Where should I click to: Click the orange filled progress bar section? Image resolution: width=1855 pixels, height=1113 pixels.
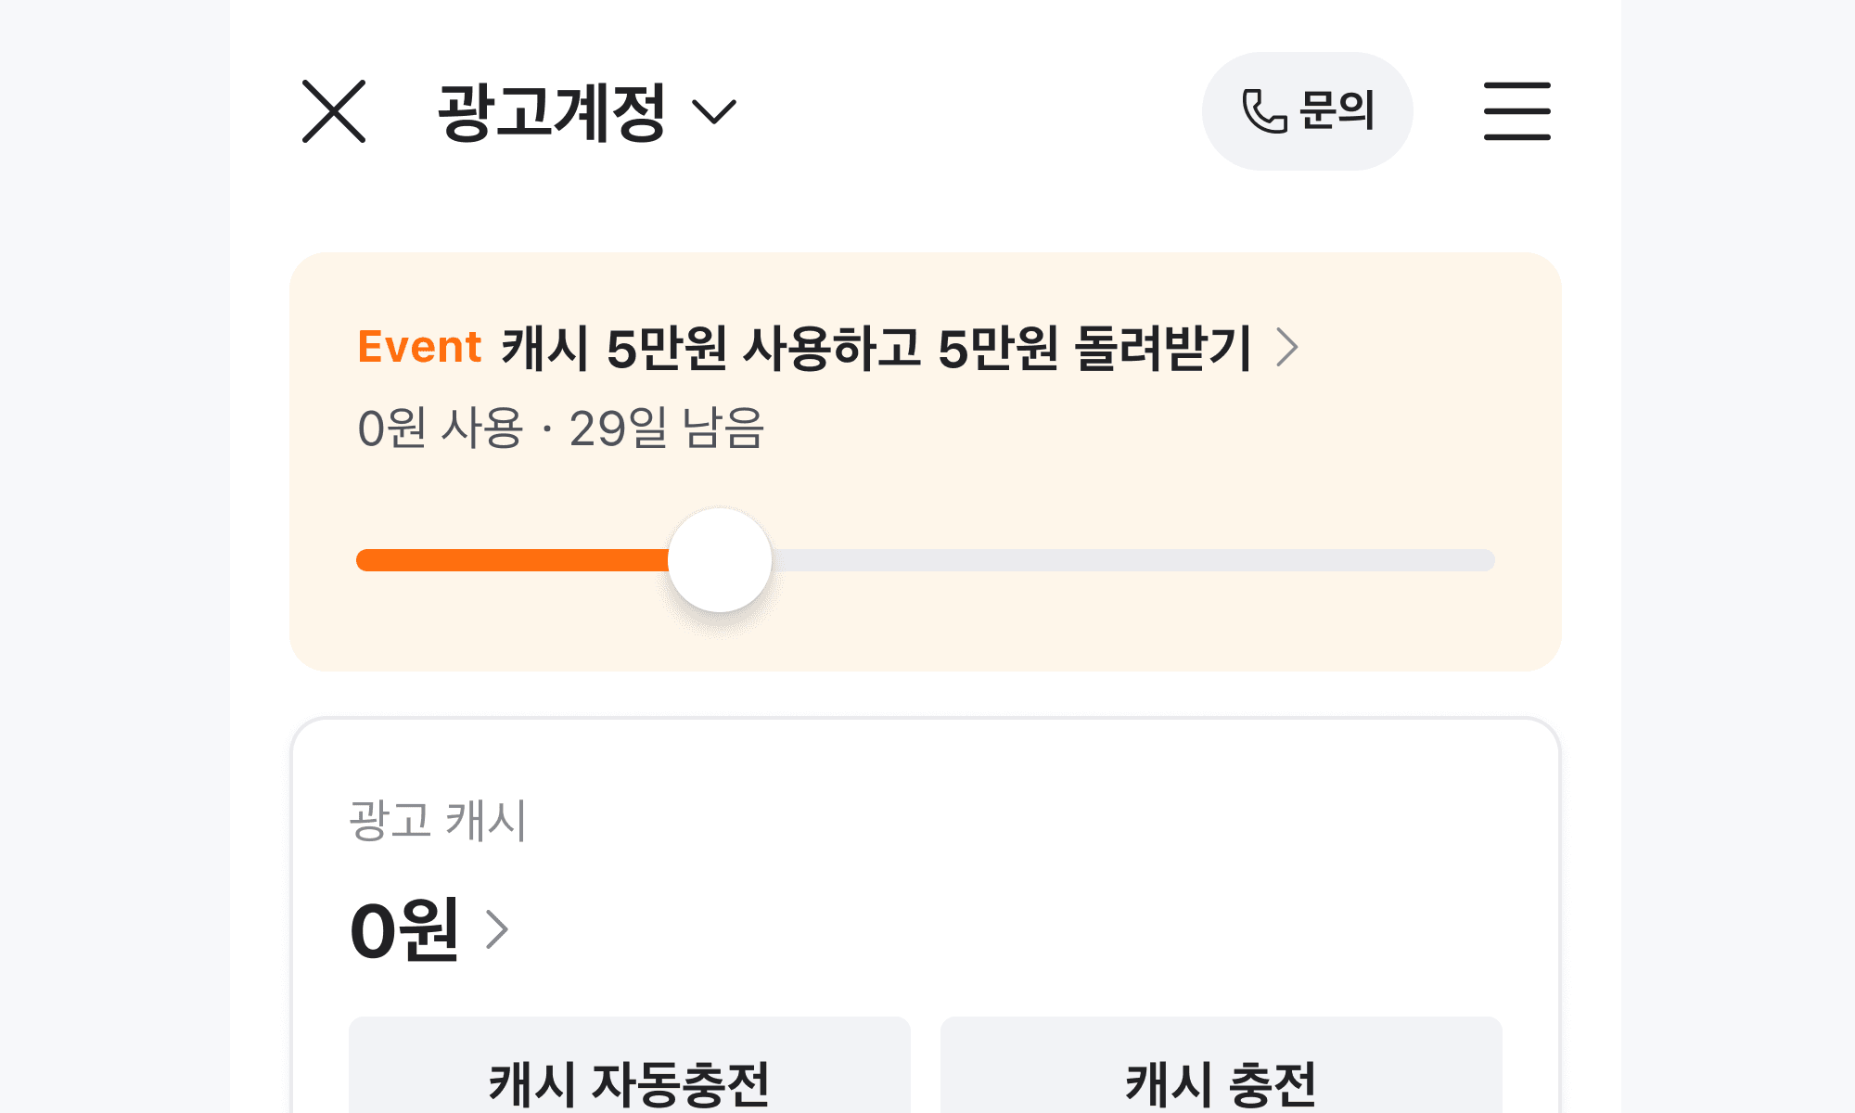(510, 560)
